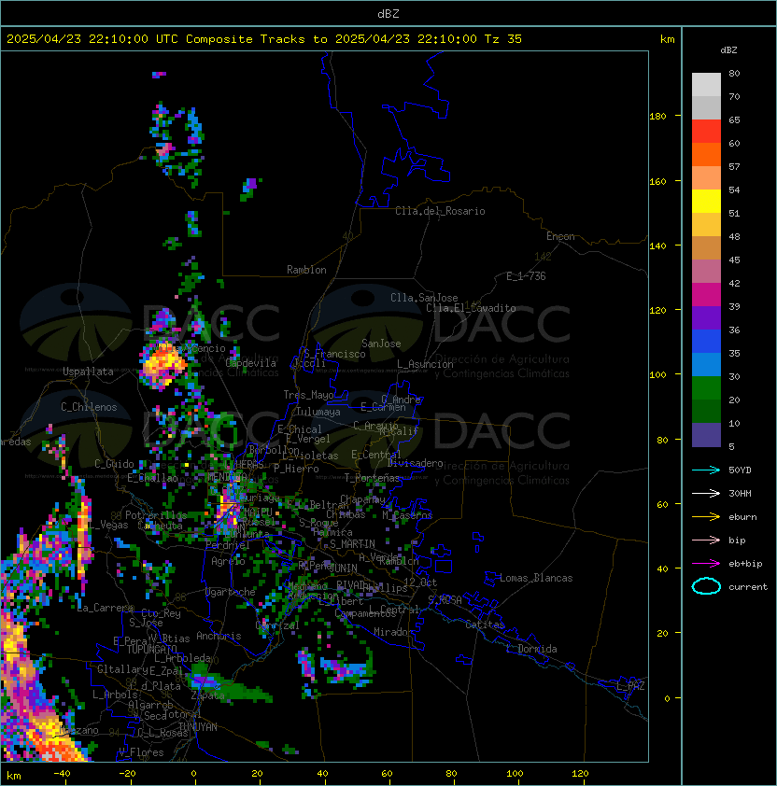Click the Encon map label
The image size is (777, 786).
tap(560, 236)
